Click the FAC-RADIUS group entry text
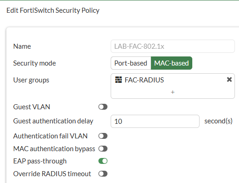Viewport: 239px width, 183px height. pos(144,80)
